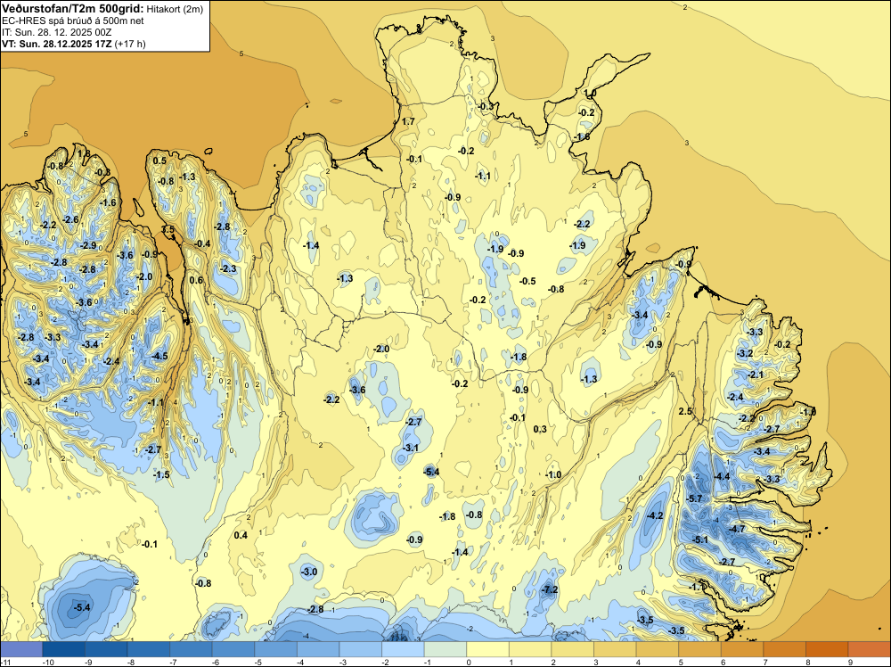Click legend swatch between -10 and -9
Screen dimensions: 891x667
pyautogui.click(x=63, y=649)
